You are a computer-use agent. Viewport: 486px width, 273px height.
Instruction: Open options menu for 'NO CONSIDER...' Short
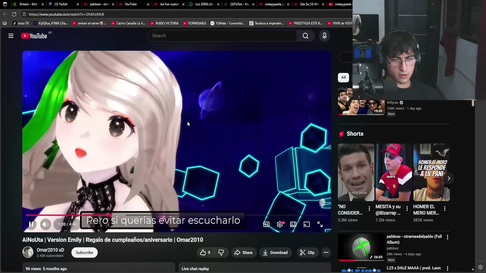click(x=369, y=209)
